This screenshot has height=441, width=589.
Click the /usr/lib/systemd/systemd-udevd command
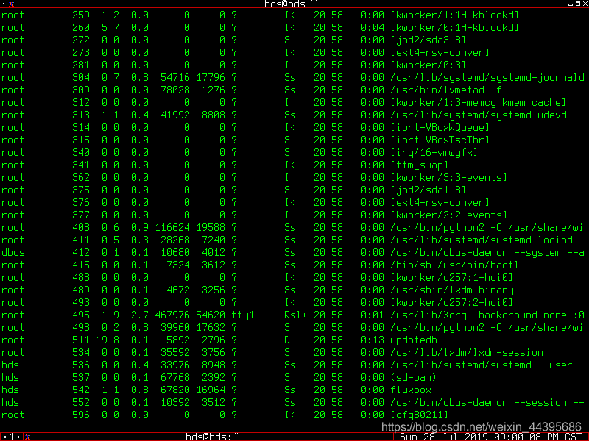pos(479,115)
